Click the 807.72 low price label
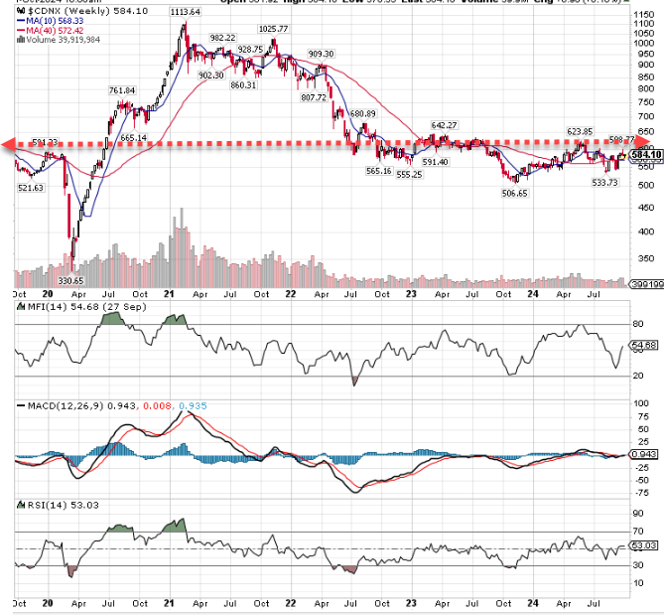 (314, 97)
